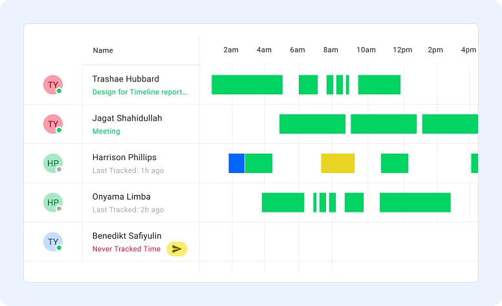Click the yellow time block for Harrison
This screenshot has width=502, height=306.
pyautogui.click(x=338, y=163)
